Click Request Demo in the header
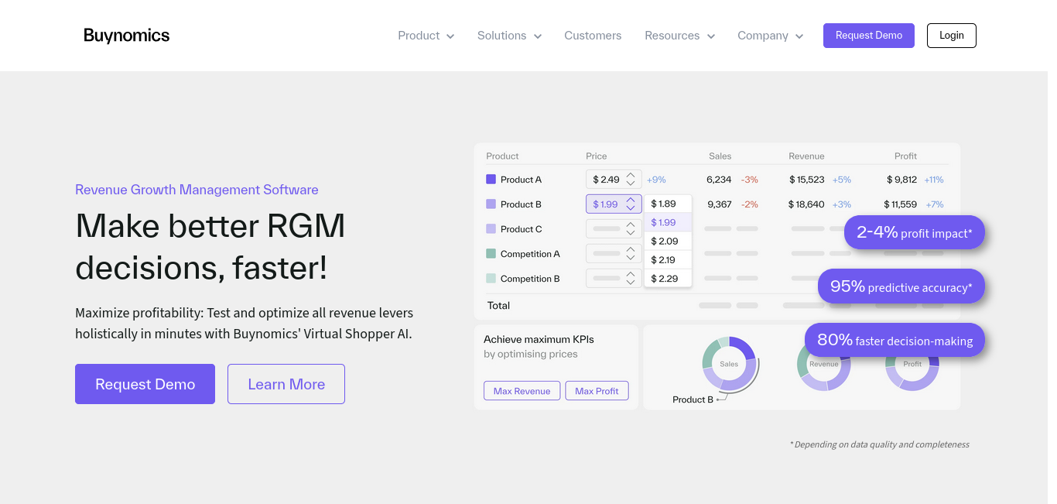 coord(869,36)
